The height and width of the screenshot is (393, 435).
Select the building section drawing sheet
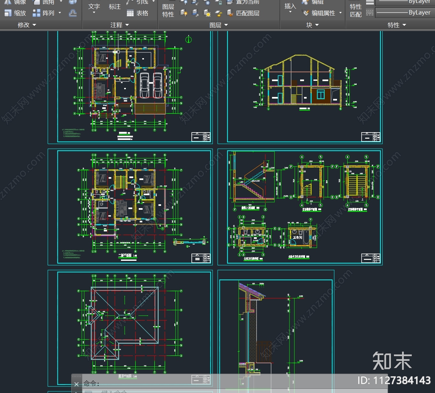[300, 87]
